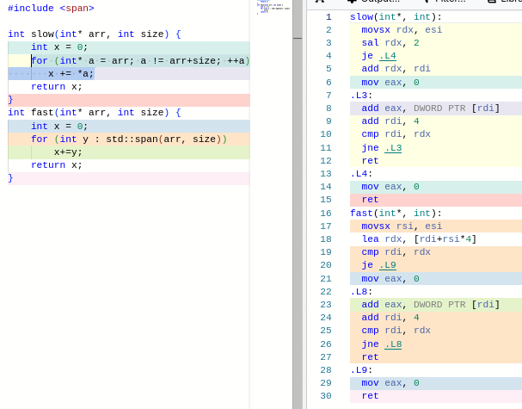Click the '.L9:' label on assembly line 28
522x409 pixels.
pyautogui.click(x=361, y=370)
